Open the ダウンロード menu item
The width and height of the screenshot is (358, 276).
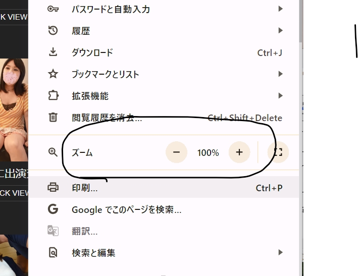click(92, 52)
